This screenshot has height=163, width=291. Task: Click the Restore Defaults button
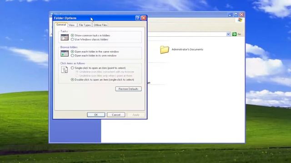pyautogui.click(x=128, y=89)
